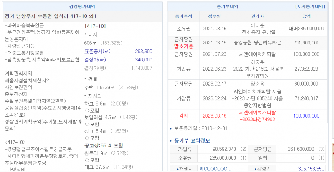334x172 pixels.
Task: Select the 접수일 column header
Action: coord(214,17)
